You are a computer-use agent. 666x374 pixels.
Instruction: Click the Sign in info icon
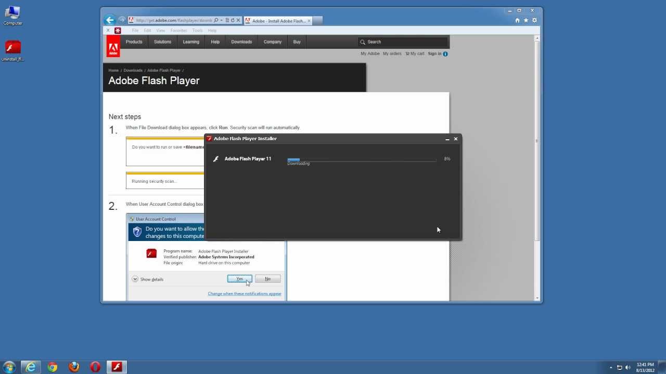[x=445, y=54]
